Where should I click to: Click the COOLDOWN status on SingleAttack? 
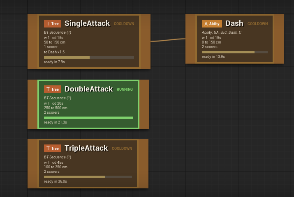coord(124,24)
